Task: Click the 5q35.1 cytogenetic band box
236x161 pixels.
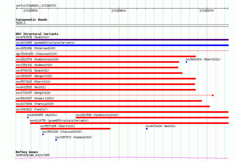Action: click(122, 26)
